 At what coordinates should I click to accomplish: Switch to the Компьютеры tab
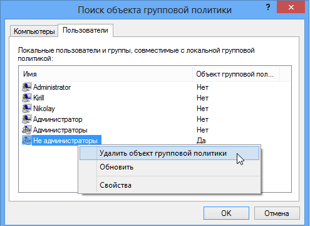[x=34, y=31]
